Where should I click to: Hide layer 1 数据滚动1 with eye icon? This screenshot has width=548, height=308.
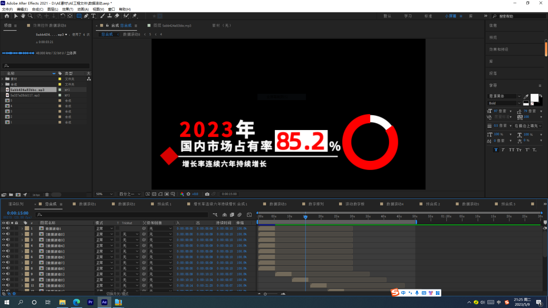coord(3,229)
